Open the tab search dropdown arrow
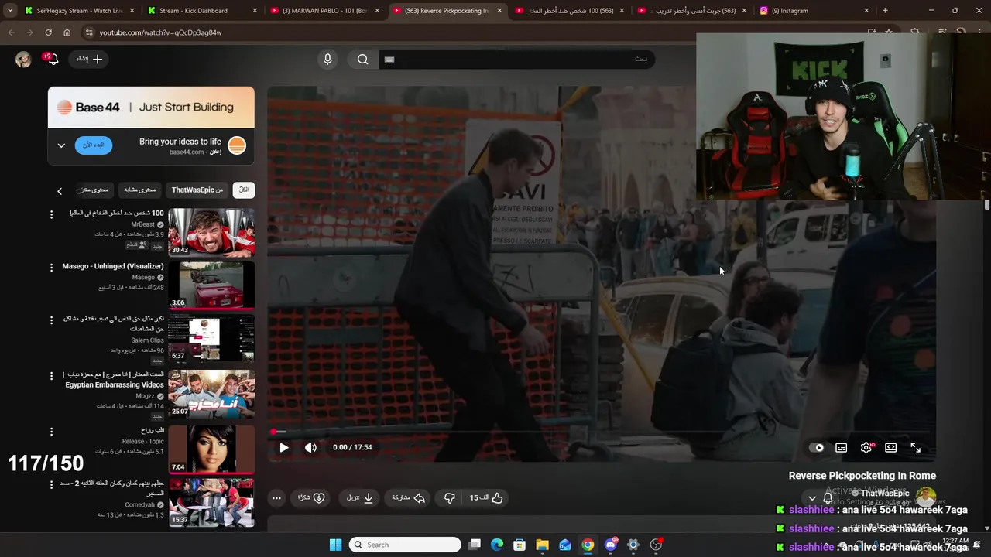This screenshot has height=557, width=991. click(x=9, y=11)
